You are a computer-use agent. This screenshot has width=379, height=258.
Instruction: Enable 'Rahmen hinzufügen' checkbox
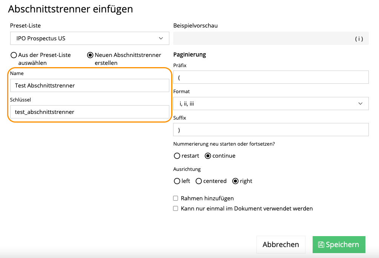pos(175,198)
